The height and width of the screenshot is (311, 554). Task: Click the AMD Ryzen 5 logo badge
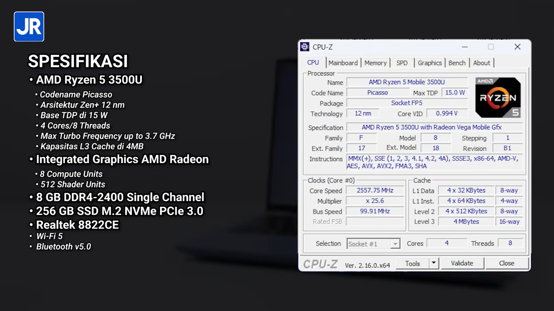coord(498,98)
